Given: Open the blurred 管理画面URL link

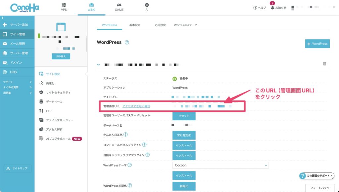Looking at the screenshot, I should [203, 106].
